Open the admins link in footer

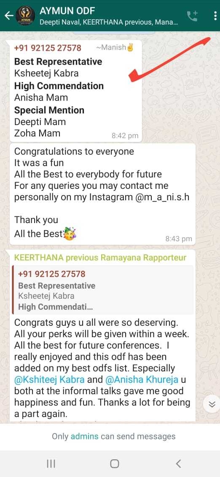click(x=84, y=436)
